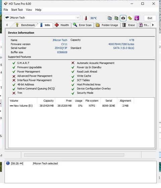
Task: Click the thermometer temperature icon
Action: point(86,18)
